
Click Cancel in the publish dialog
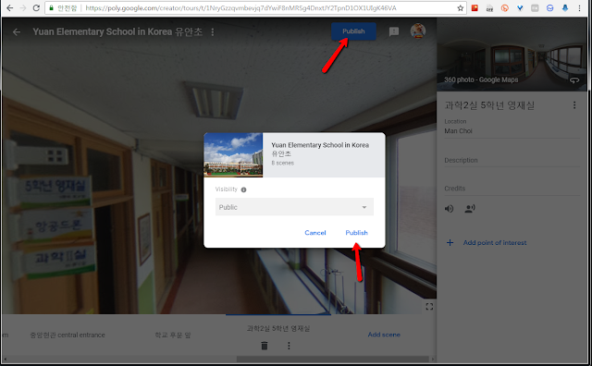click(315, 233)
